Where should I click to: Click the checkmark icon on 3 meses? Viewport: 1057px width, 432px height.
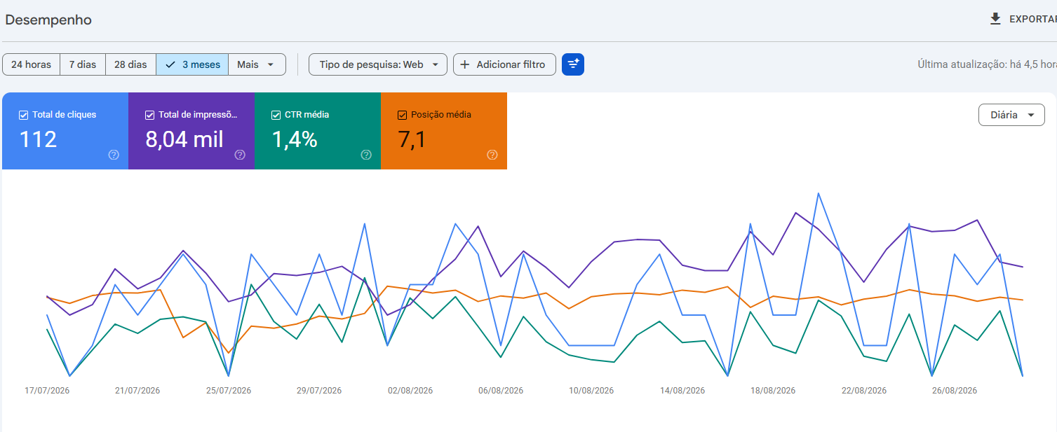(x=170, y=64)
